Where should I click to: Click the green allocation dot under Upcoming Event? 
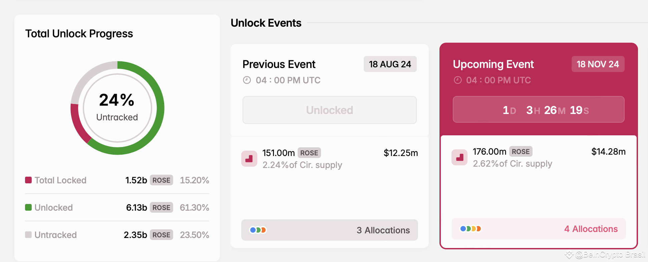point(468,229)
